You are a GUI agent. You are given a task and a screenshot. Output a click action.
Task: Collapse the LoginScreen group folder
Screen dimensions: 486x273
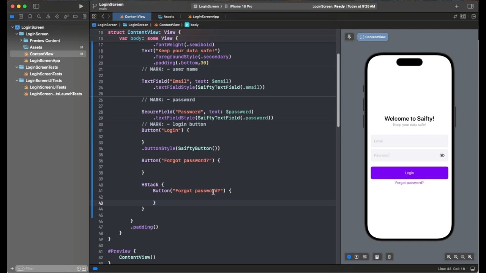[17, 34]
